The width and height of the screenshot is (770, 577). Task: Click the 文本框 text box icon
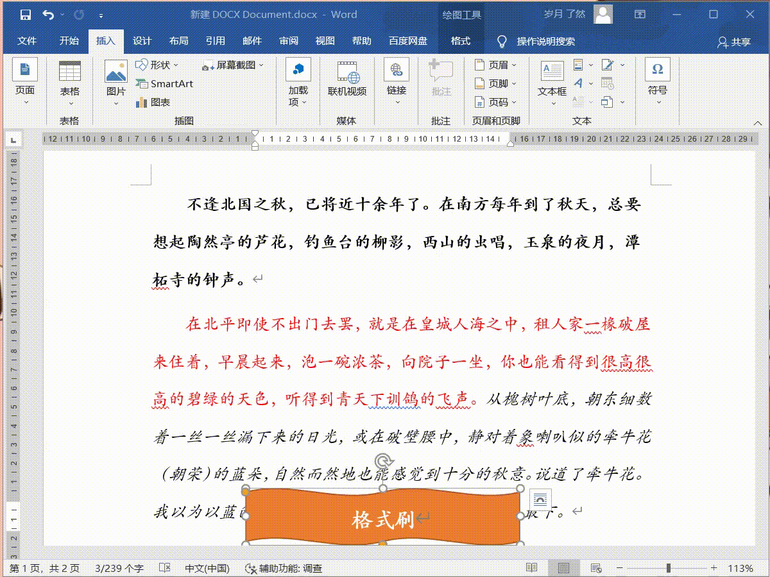tap(552, 71)
